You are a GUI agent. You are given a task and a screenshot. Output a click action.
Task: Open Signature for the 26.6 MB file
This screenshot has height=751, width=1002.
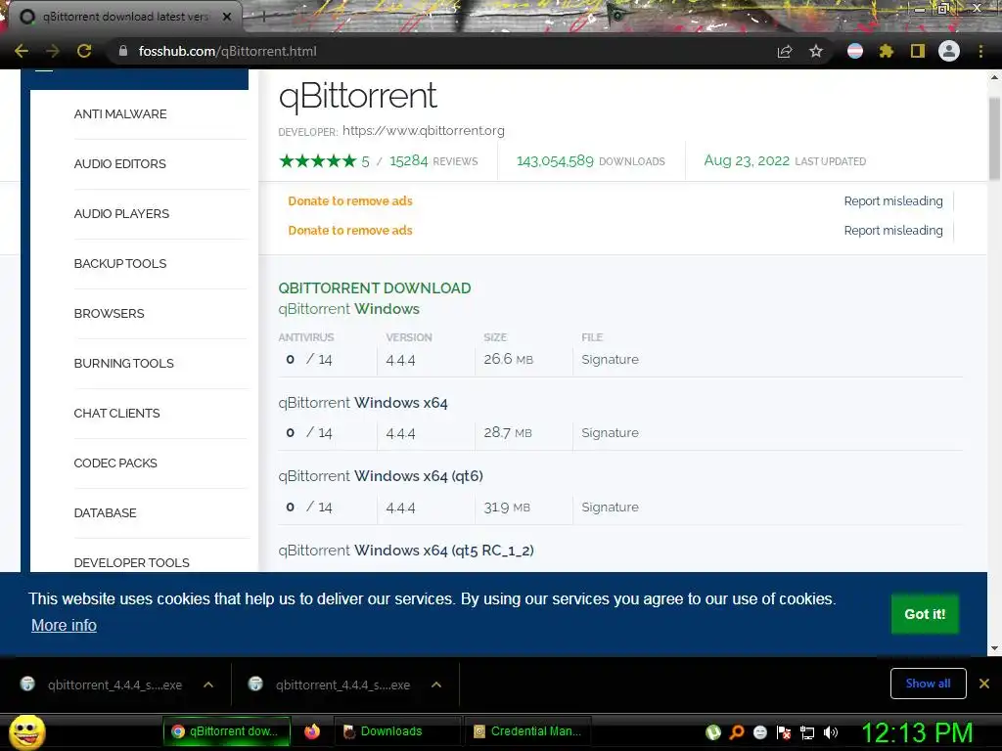tap(610, 360)
